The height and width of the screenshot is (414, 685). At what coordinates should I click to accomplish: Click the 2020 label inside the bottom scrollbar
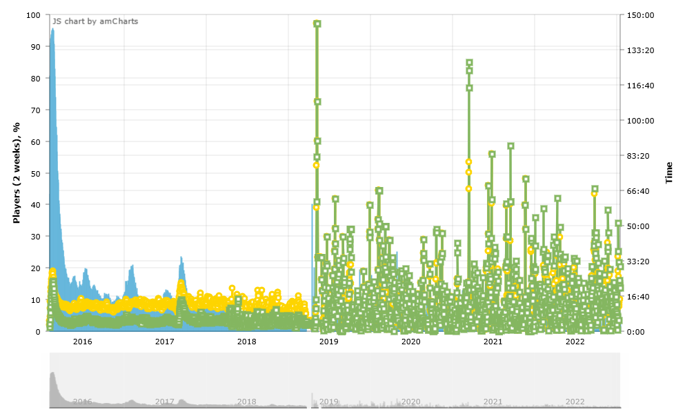coord(410,402)
